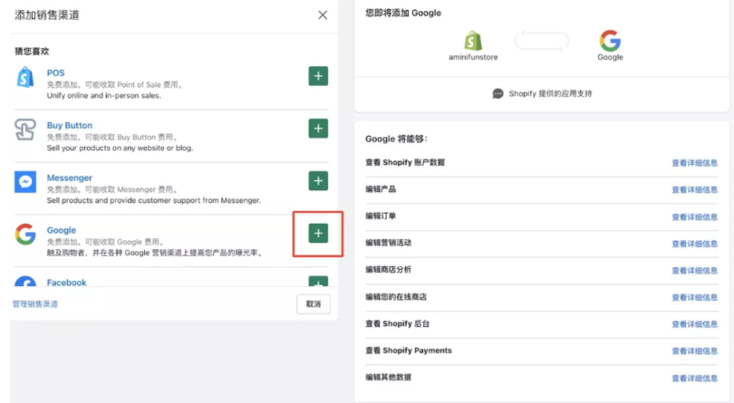
Task: View details for 编辑订单
Action: [x=695, y=216]
